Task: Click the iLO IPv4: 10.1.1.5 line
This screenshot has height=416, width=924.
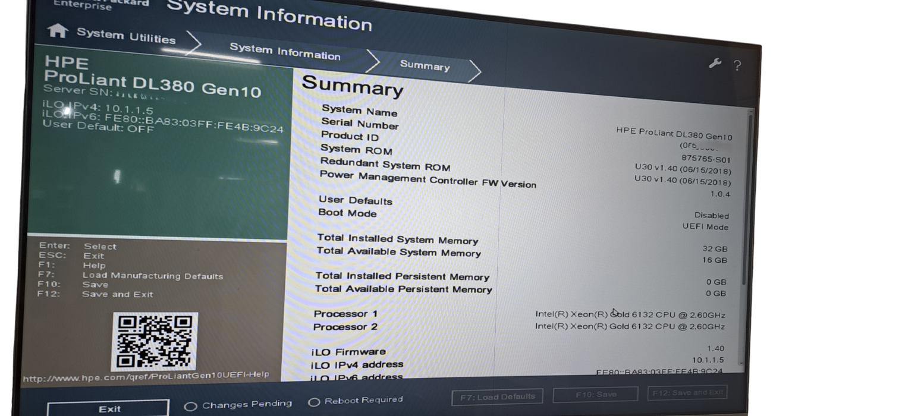Action: [98, 107]
